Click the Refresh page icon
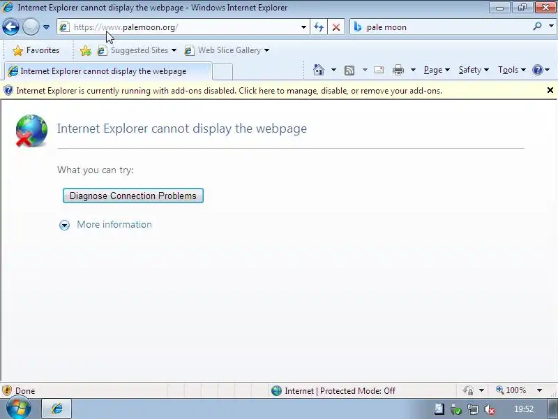 319,27
